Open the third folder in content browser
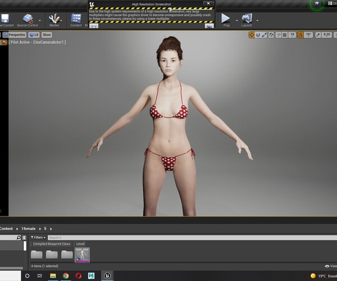Screen dimensions: 337x281 pyautogui.click(x=67, y=255)
